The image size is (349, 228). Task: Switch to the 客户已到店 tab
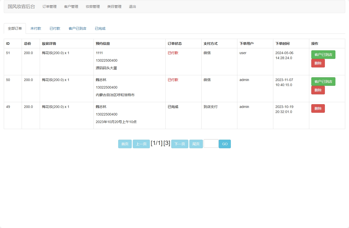point(77,28)
